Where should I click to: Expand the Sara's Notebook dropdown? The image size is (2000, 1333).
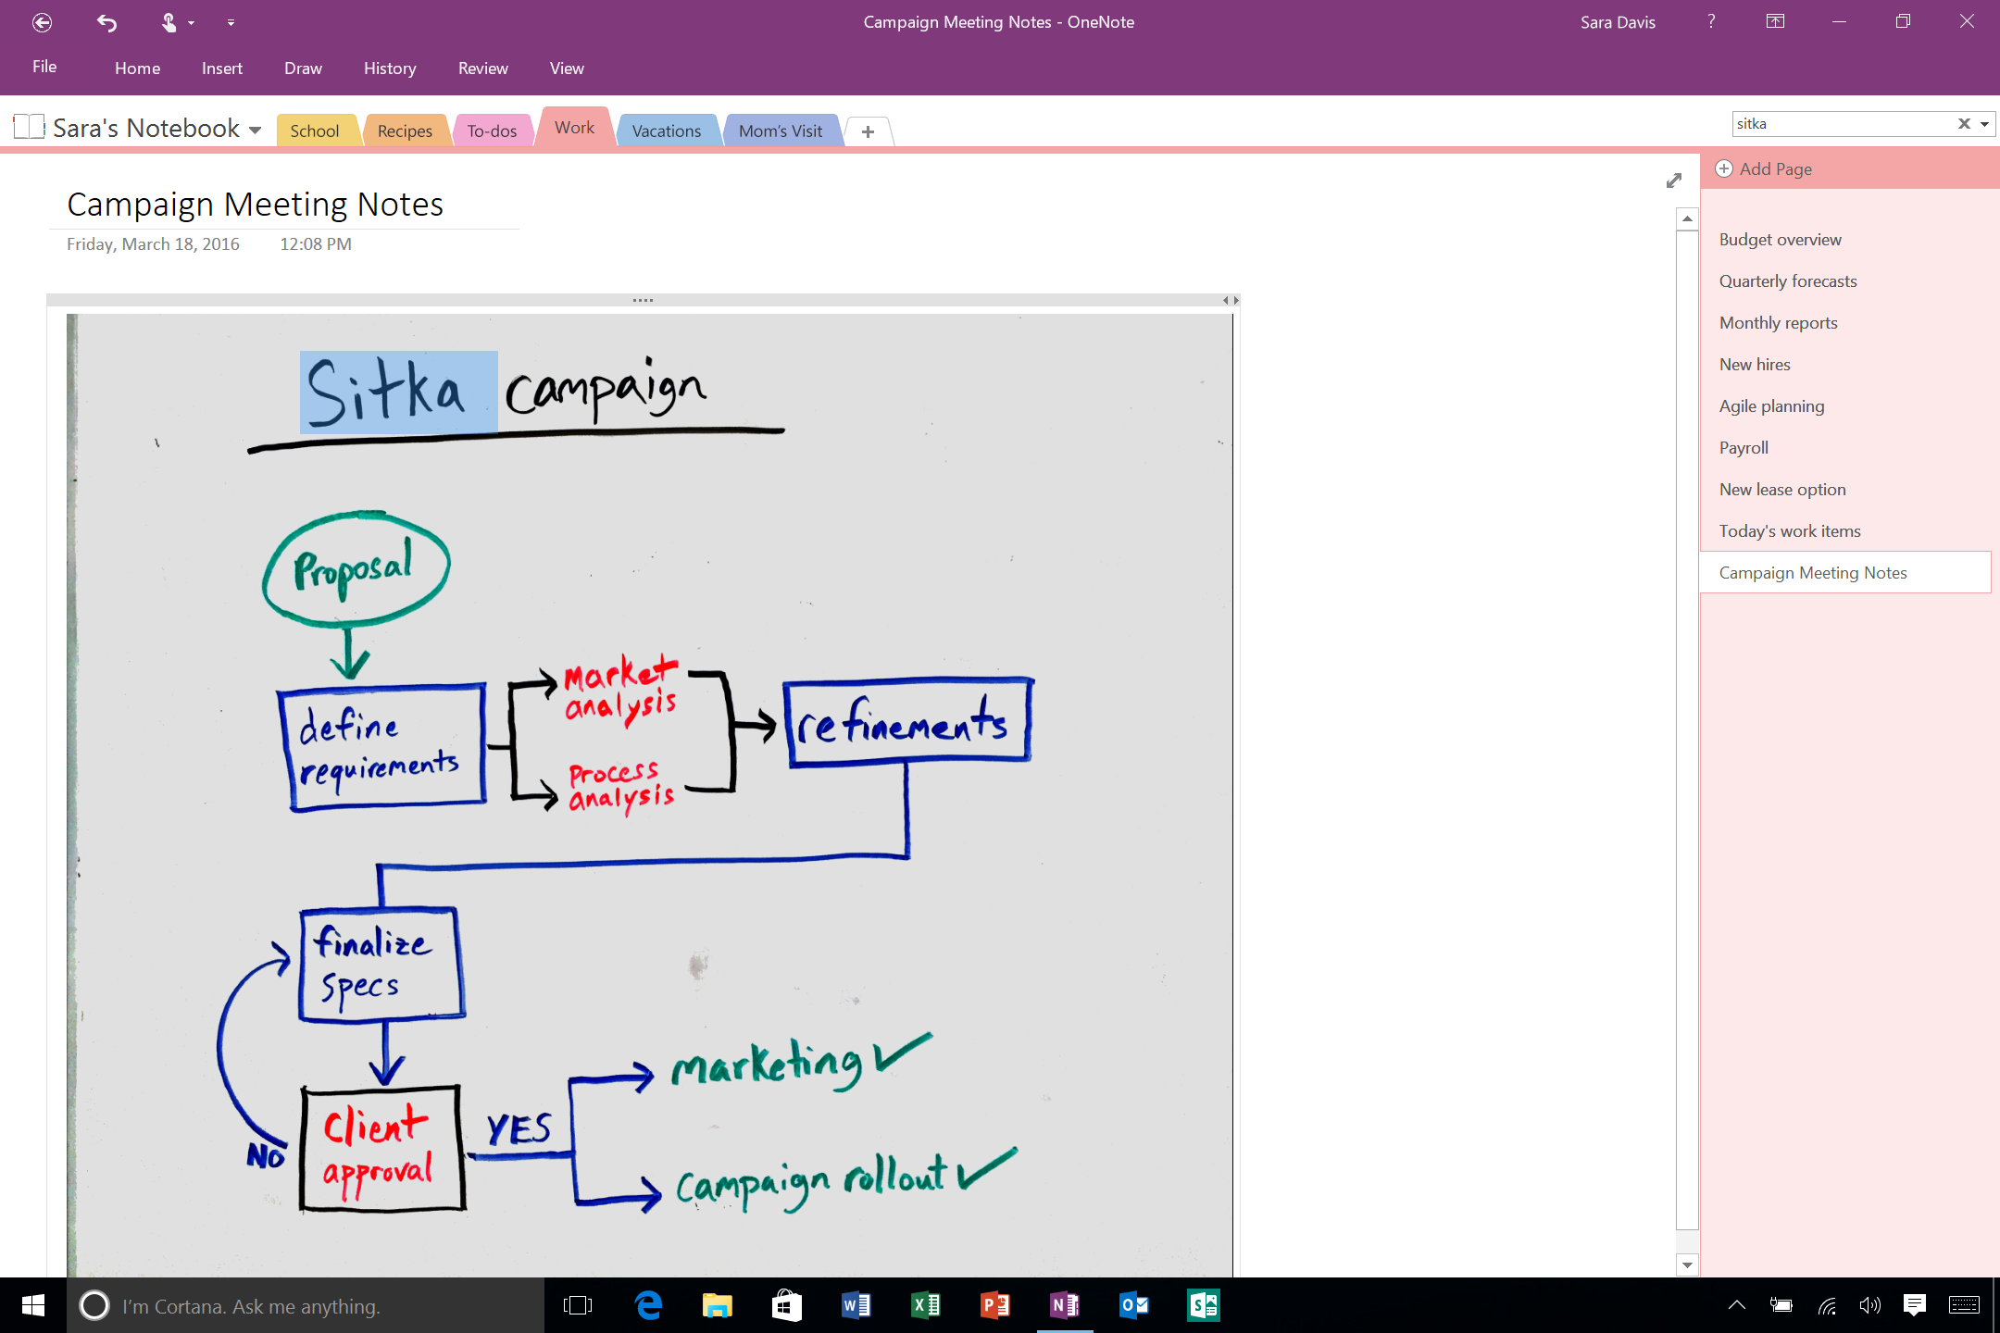256,131
